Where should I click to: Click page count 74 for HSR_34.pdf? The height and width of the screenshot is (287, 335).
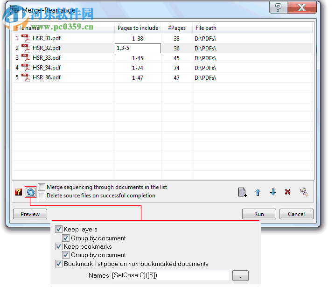[176, 68]
